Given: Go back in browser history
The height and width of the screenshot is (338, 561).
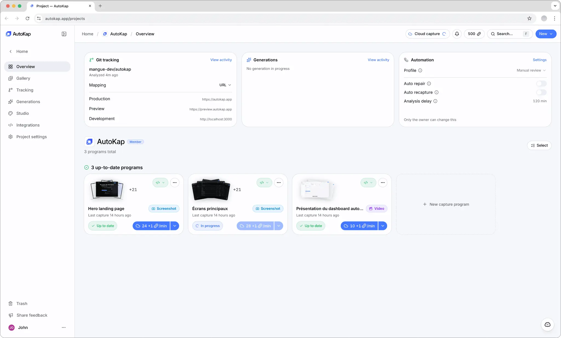Looking at the screenshot, I should coord(7,18).
